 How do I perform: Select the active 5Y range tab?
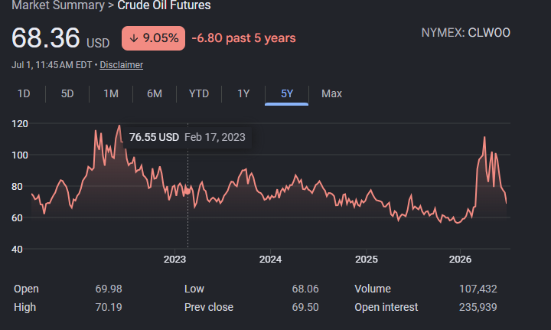click(287, 94)
